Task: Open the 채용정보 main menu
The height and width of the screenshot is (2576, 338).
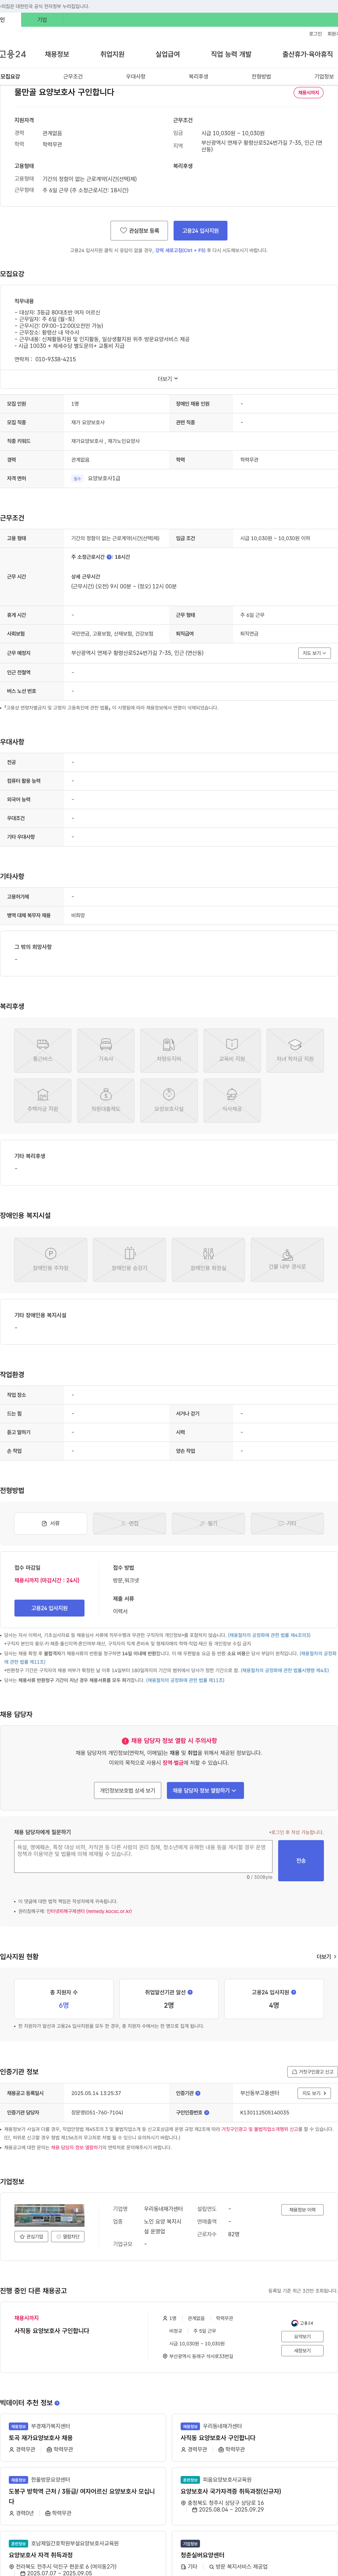Action: (57, 54)
